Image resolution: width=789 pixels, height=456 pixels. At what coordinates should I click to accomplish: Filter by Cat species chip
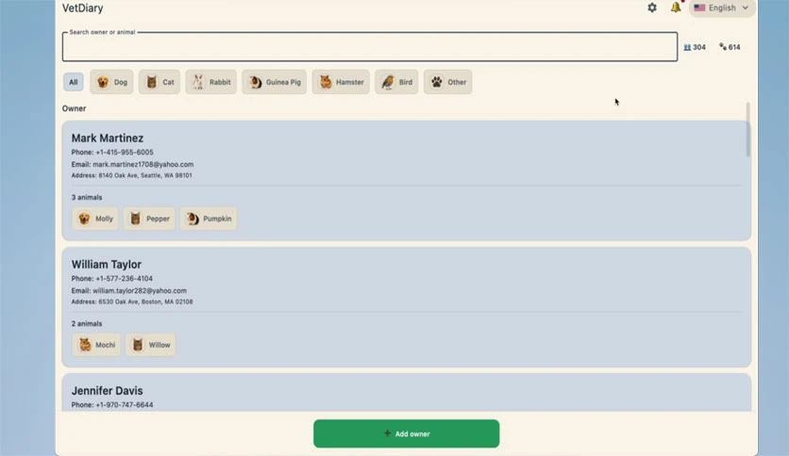coord(159,82)
